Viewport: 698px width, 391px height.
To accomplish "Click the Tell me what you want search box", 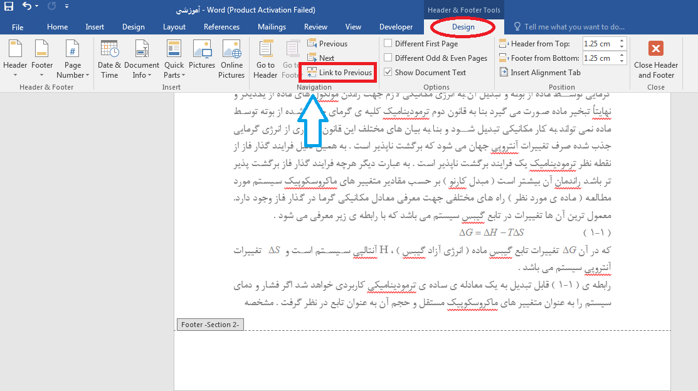I will point(574,27).
